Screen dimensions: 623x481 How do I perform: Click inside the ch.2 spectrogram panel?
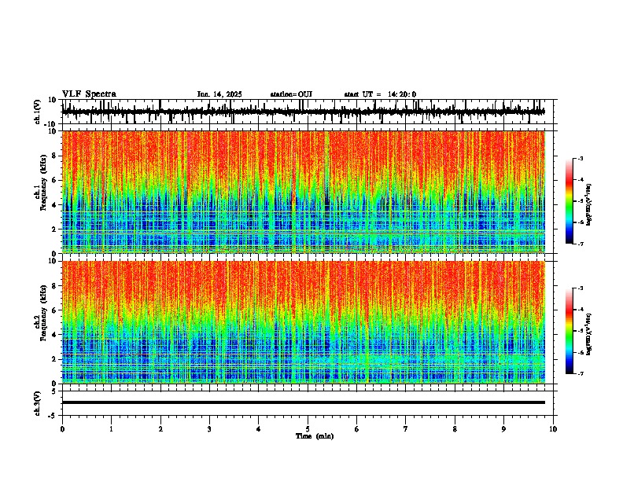coord(304,322)
